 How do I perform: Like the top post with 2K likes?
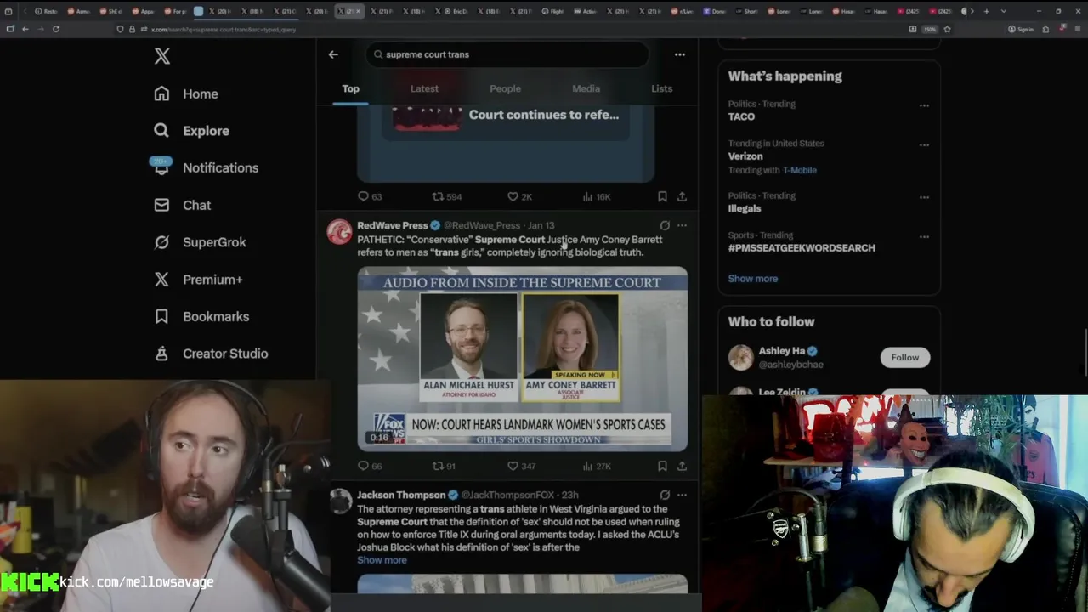pos(519,196)
